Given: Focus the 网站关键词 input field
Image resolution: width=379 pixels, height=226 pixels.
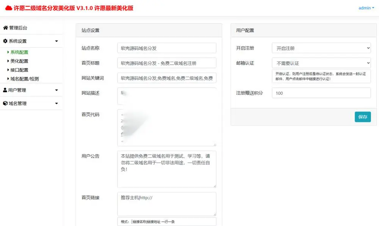Looking at the screenshot, I should pos(167,78).
